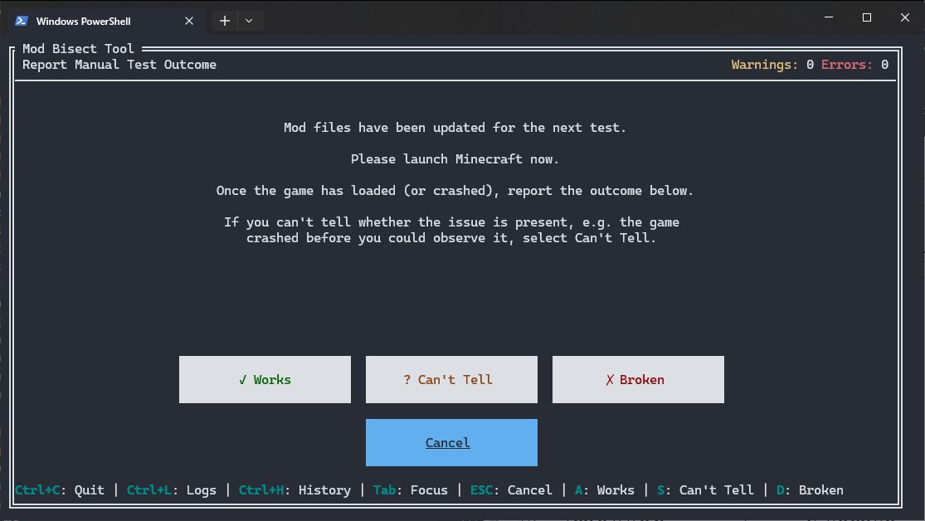
Task: Click the D: Broken shortcut hint
Action: [x=810, y=489]
